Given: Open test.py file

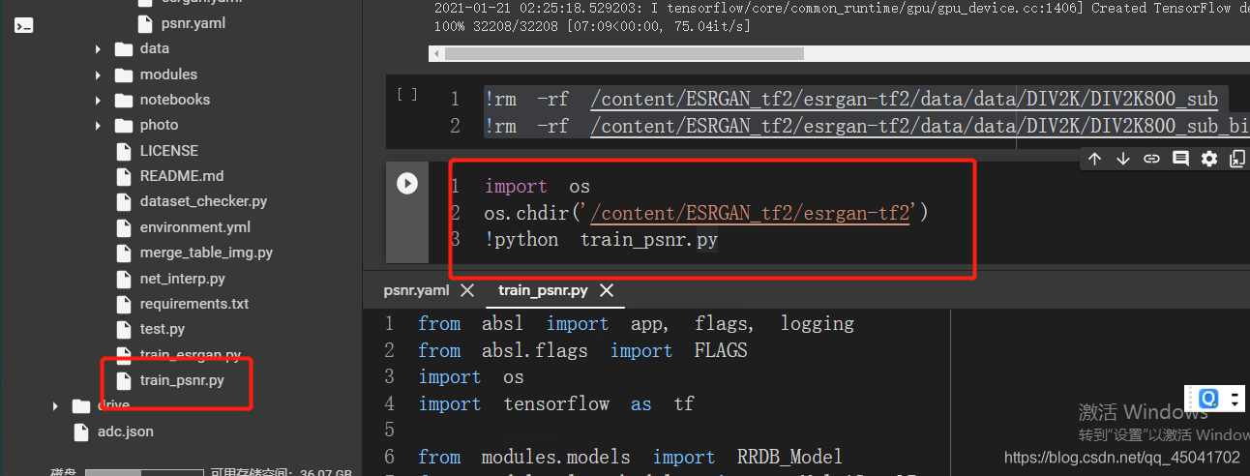Looking at the screenshot, I should [163, 329].
